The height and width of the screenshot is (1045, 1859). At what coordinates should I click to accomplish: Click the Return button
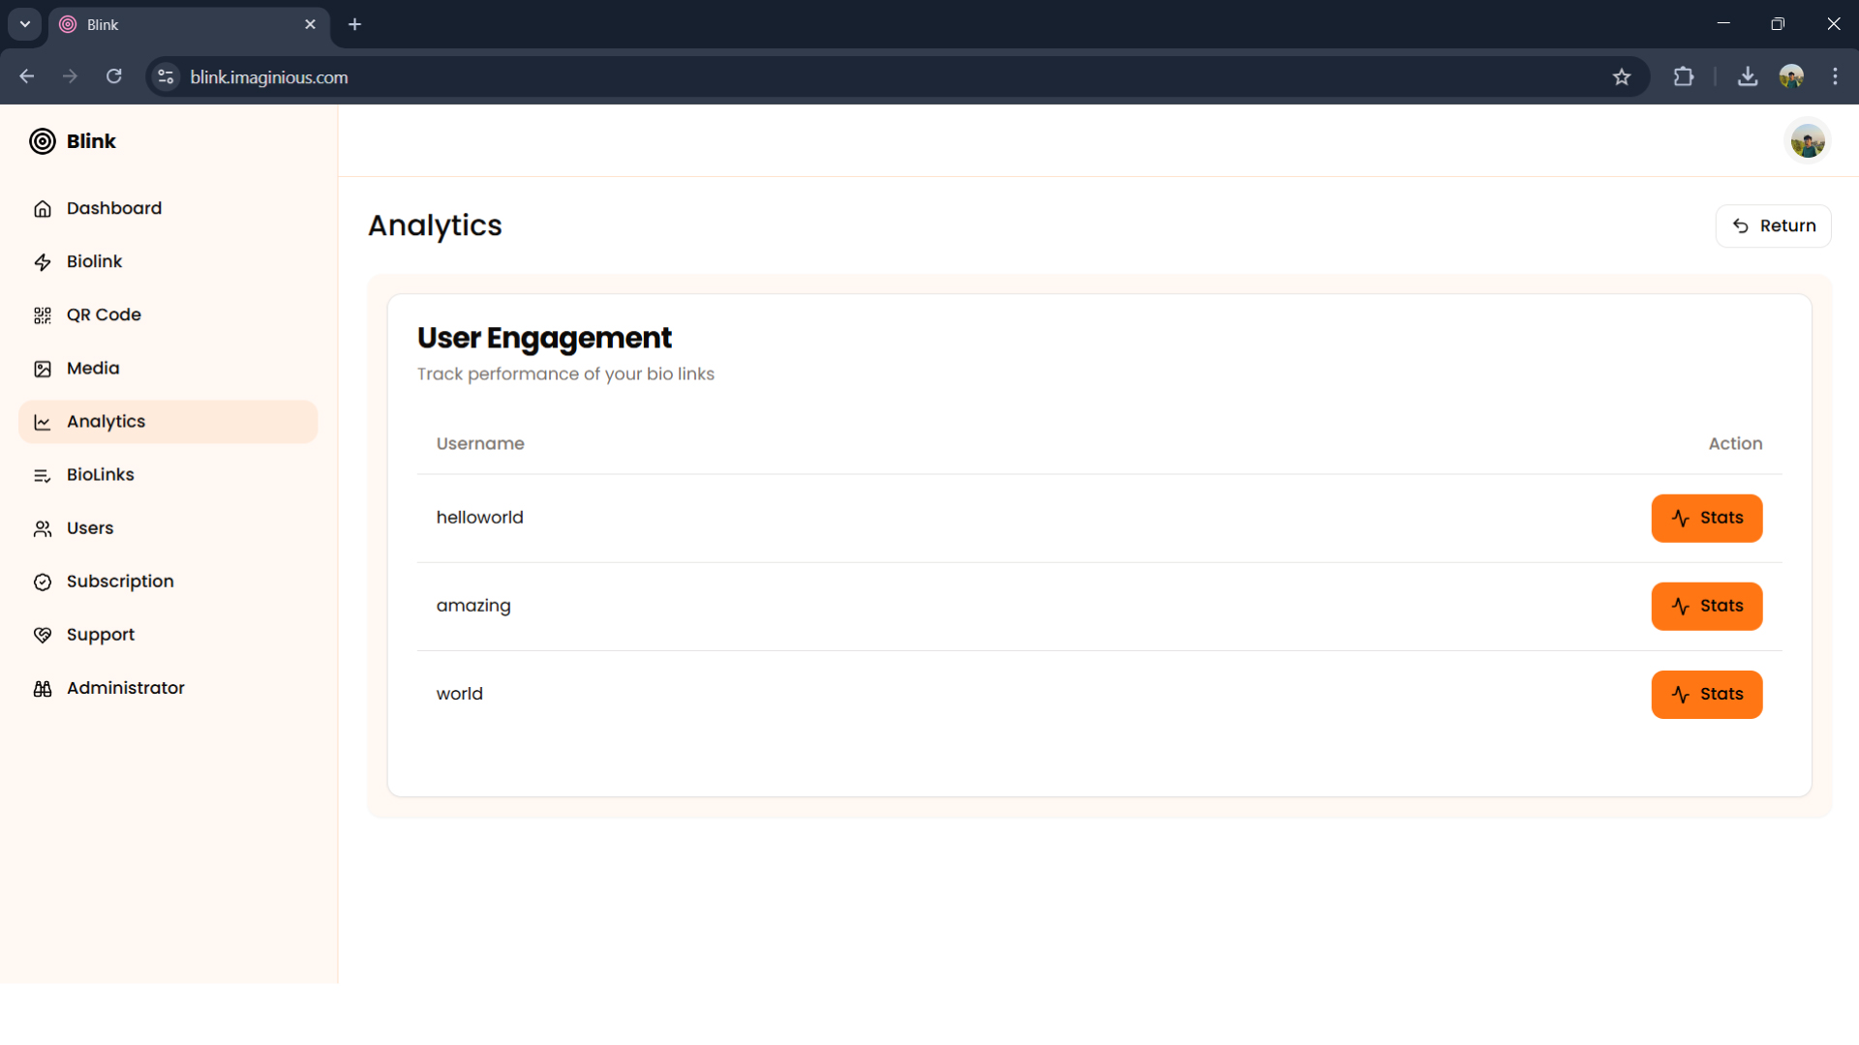[x=1774, y=225]
